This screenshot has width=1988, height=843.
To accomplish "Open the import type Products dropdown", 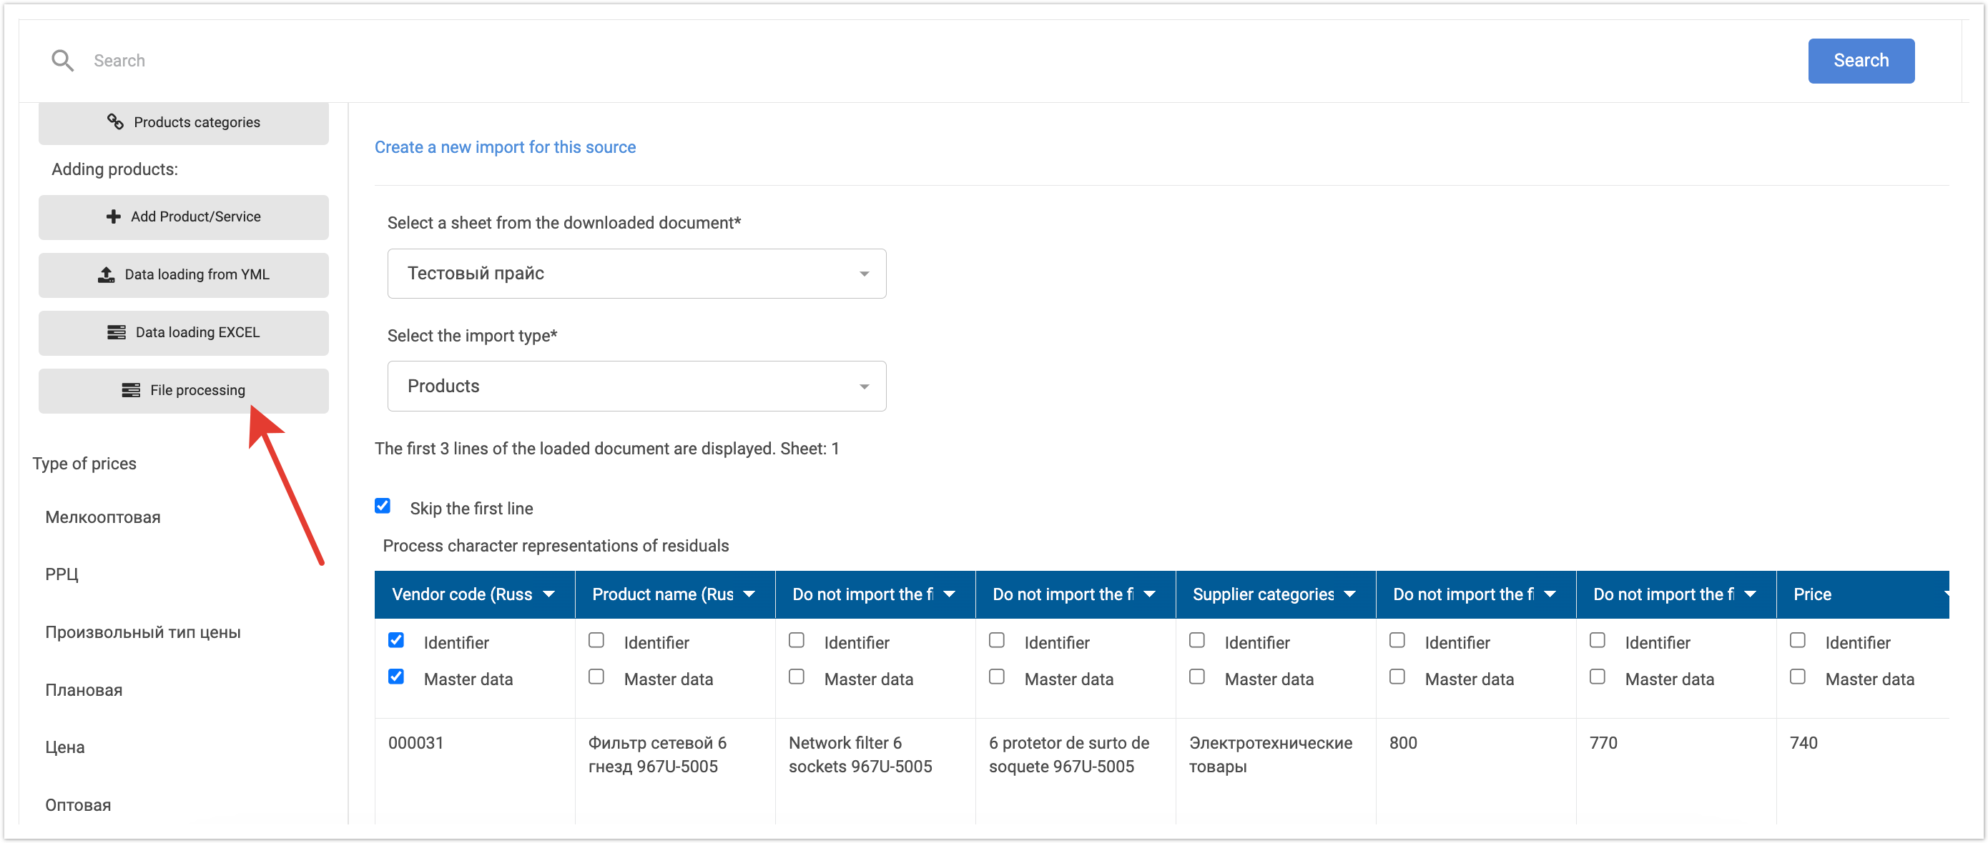I will pyautogui.click(x=636, y=386).
